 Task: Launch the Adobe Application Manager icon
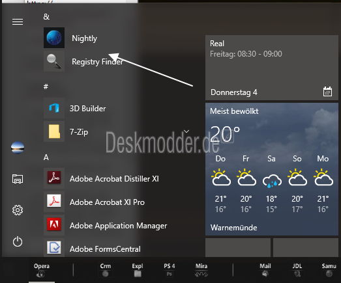tap(54, 225)
